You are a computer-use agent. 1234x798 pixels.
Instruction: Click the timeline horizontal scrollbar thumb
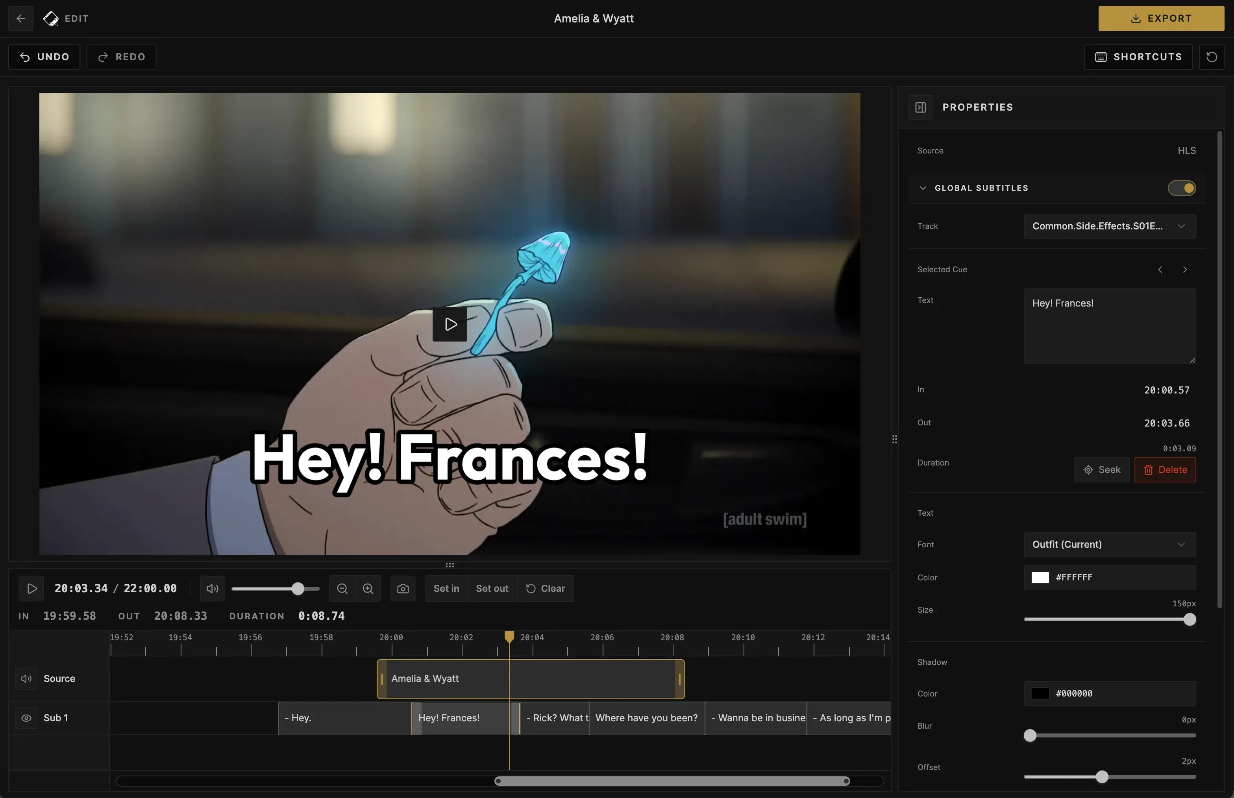pos(672,781)
